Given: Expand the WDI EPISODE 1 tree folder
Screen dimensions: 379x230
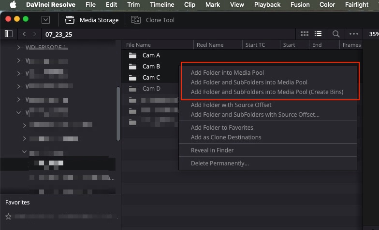Looking at the screenshot, I should pyautogui.click(x=18, y=47).
